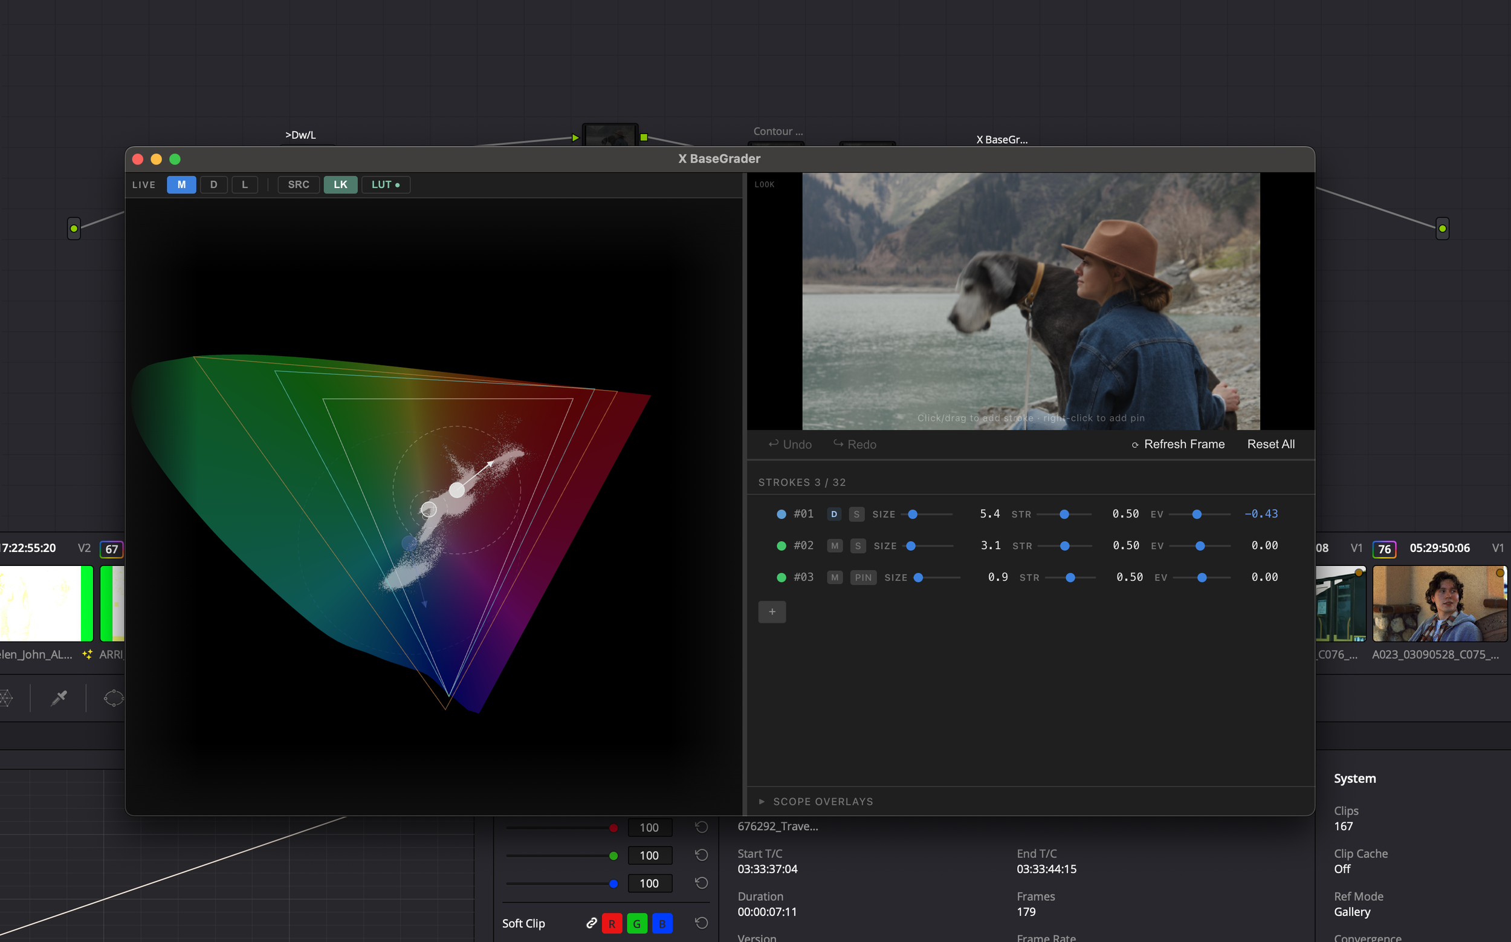Click Reset All strokes

(1270, 444)
